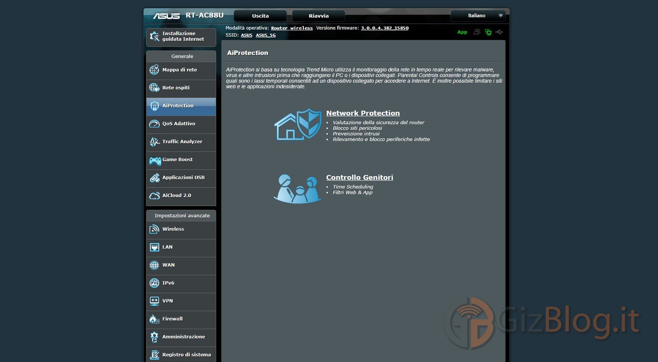Click the AiCloud 2.0 cloud icon
Viewport: 658px width, 362px height.
click(154, 196)
